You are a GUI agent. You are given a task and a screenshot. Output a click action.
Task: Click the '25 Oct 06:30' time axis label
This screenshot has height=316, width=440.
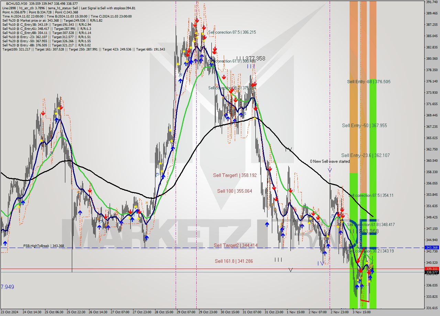click(54, 312)
